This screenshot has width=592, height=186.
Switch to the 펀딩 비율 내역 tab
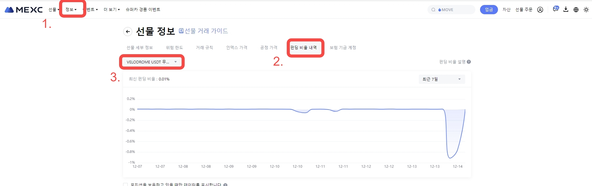tap(303, 48)
